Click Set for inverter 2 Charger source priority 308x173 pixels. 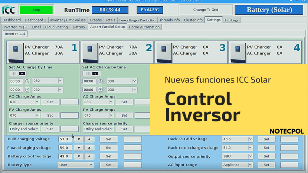pyautogui.click(x=124, y=129)
